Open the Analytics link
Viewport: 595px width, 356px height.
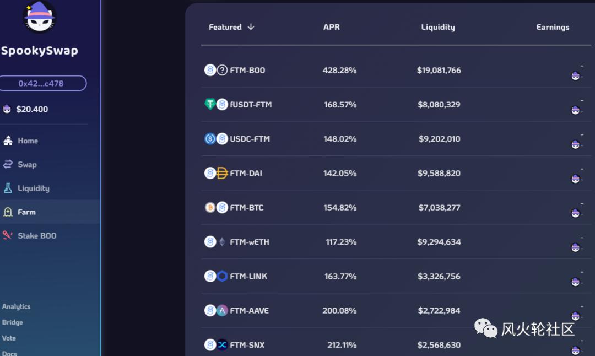coord(16,306)
